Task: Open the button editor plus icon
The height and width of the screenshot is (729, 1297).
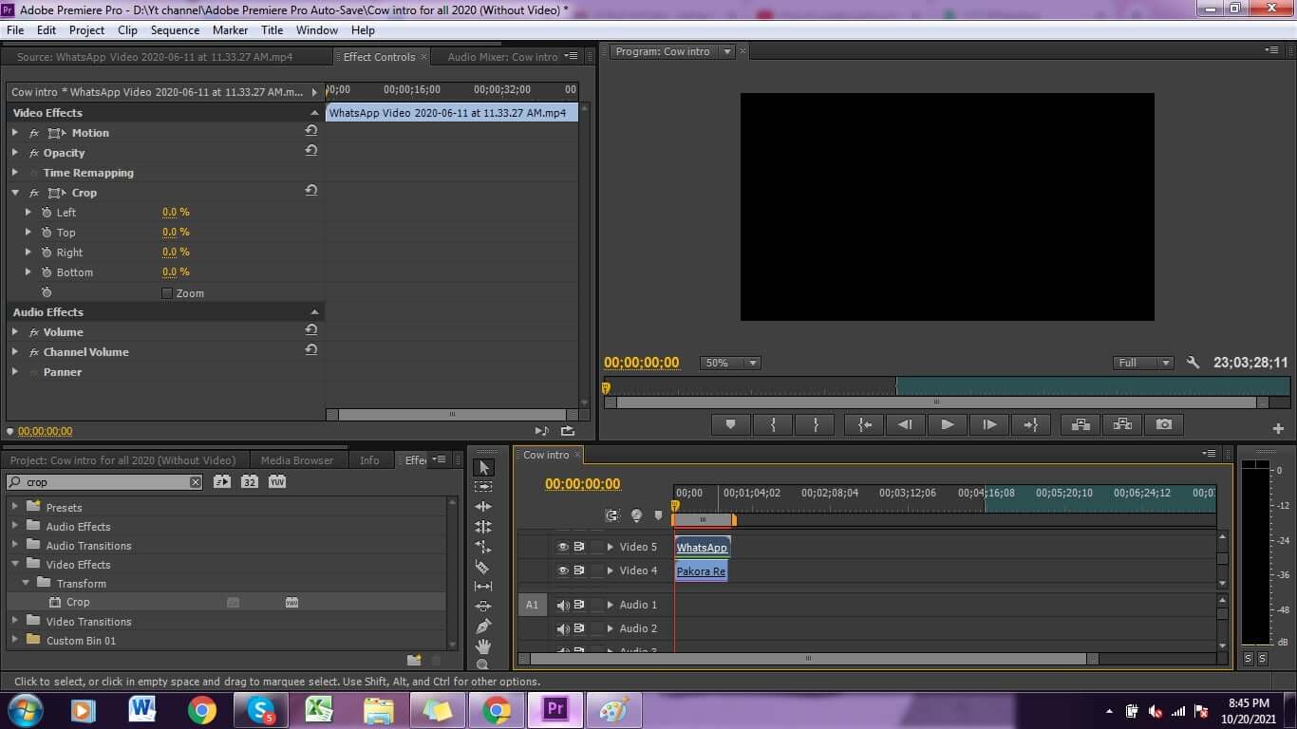Action: click(1278, 428)
